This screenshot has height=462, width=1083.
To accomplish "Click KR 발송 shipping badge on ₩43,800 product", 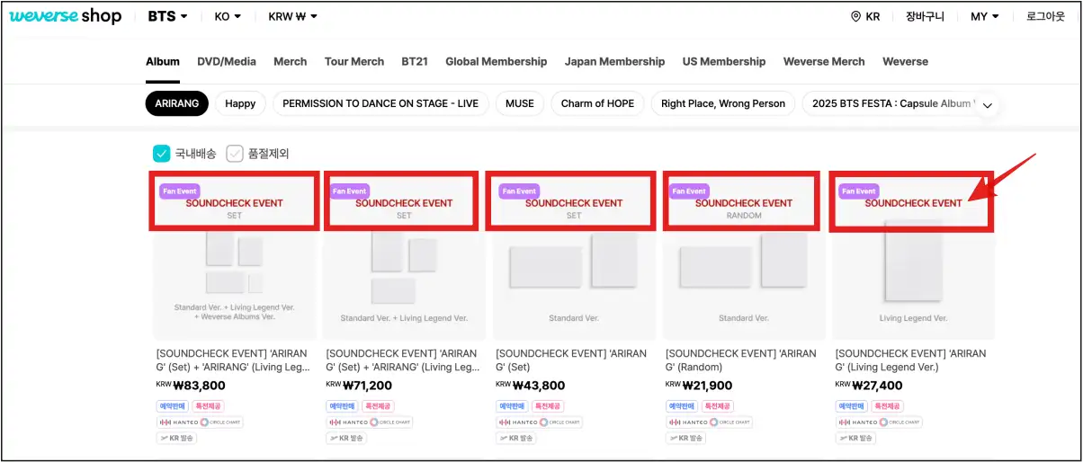I will point(516,438).
